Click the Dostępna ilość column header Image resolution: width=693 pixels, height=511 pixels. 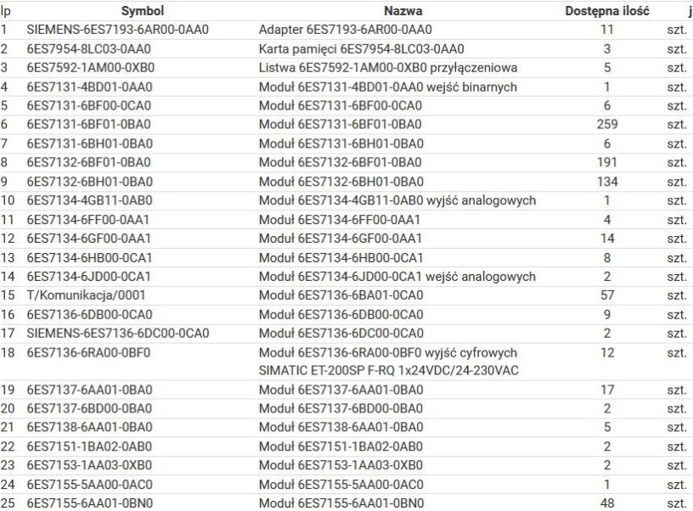607,10
